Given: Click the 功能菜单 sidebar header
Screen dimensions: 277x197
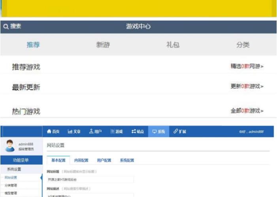Looking at the screenshot, I should pos(21,160).
